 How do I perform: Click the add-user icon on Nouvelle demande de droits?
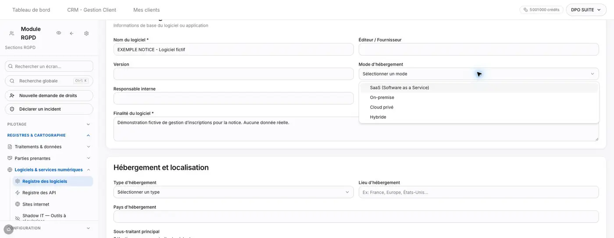pyautogui.click(x=12, y=95)
